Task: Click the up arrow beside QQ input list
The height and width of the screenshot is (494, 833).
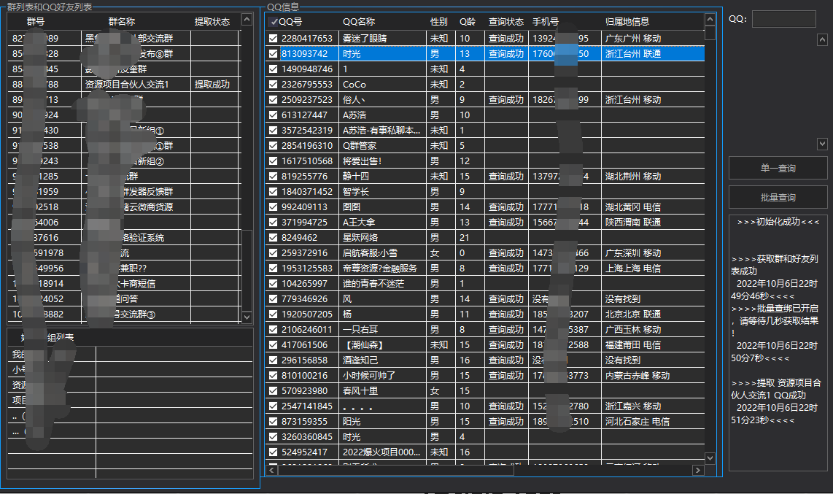Action: 822,40
